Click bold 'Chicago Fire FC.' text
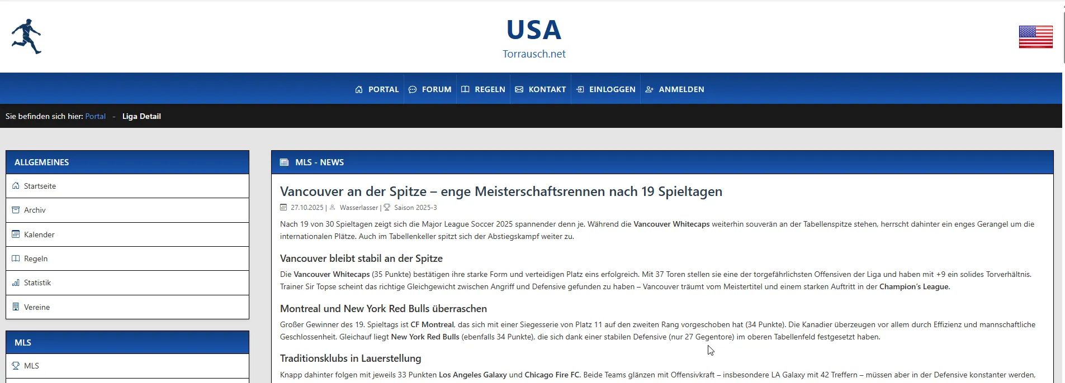 (553, 375)
